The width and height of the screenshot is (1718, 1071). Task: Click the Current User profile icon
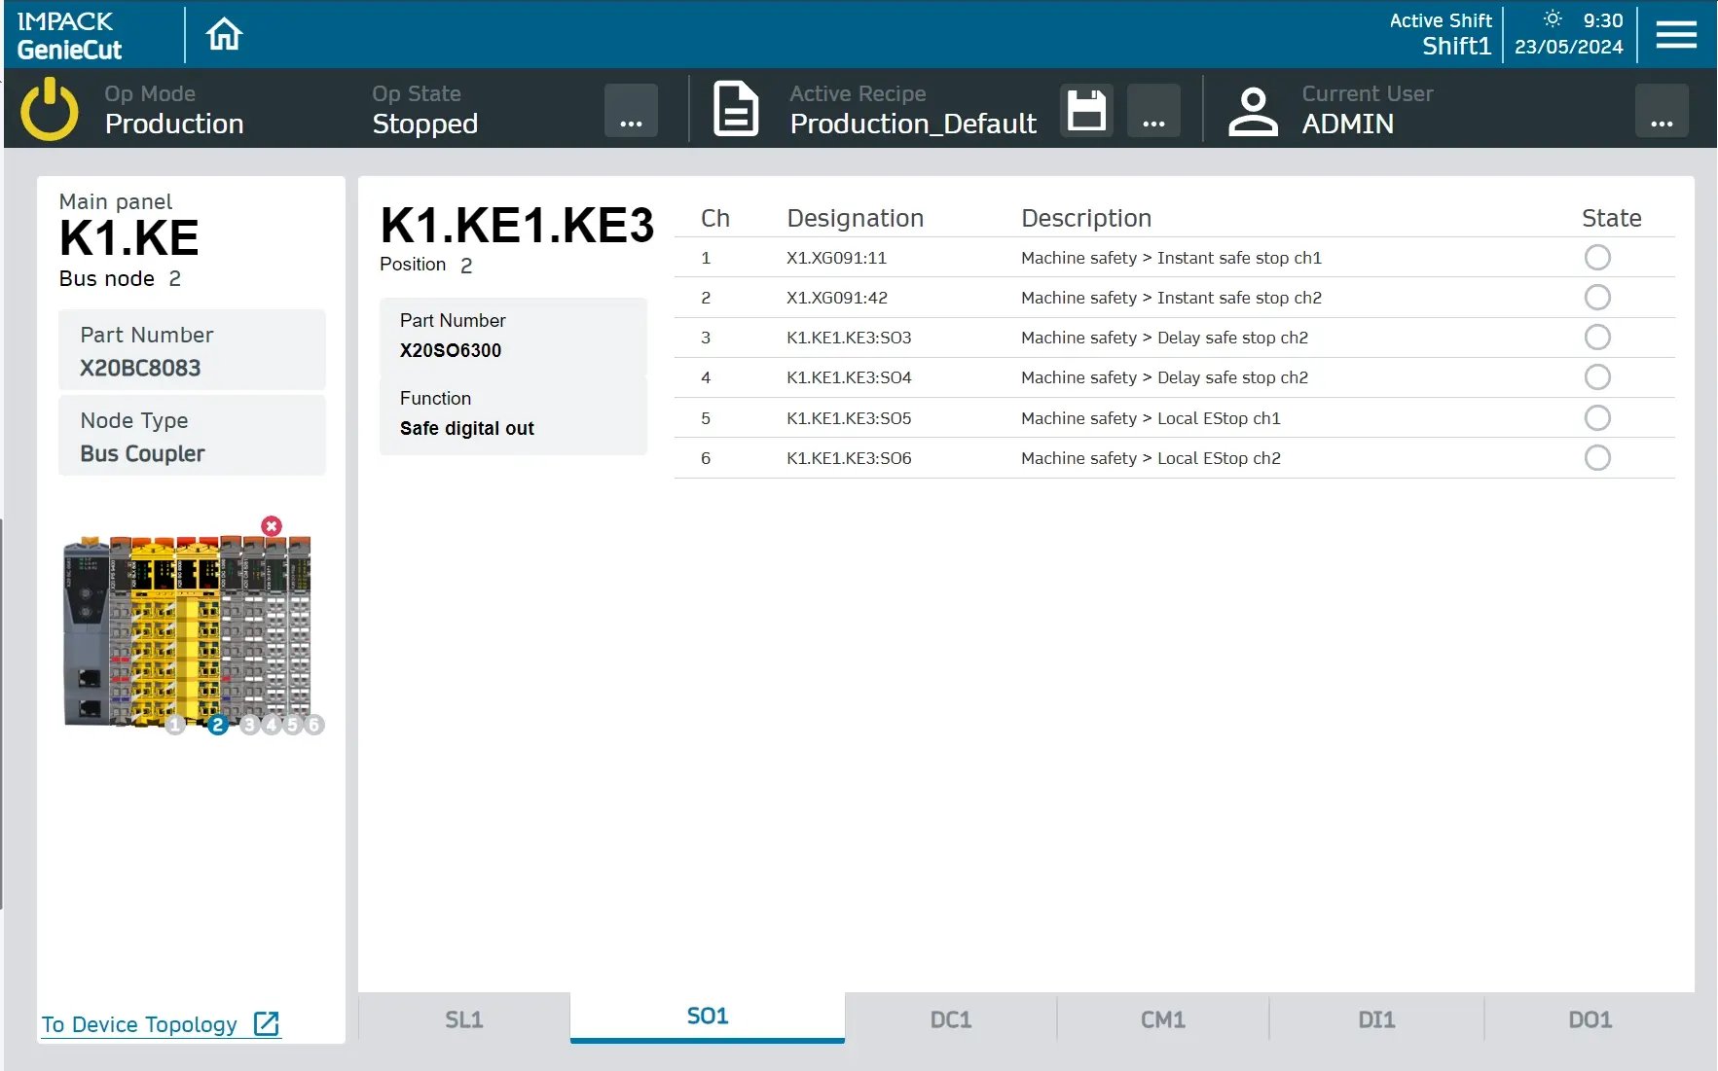[x=1253, y=109]
